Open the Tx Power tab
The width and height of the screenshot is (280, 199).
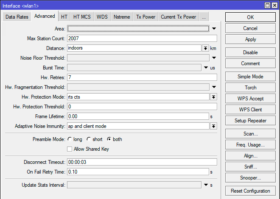pyautogui.click(x=145, y=17)
